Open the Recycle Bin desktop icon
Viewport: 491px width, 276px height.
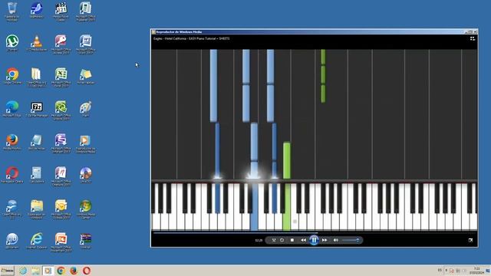[x=12, y=11]
